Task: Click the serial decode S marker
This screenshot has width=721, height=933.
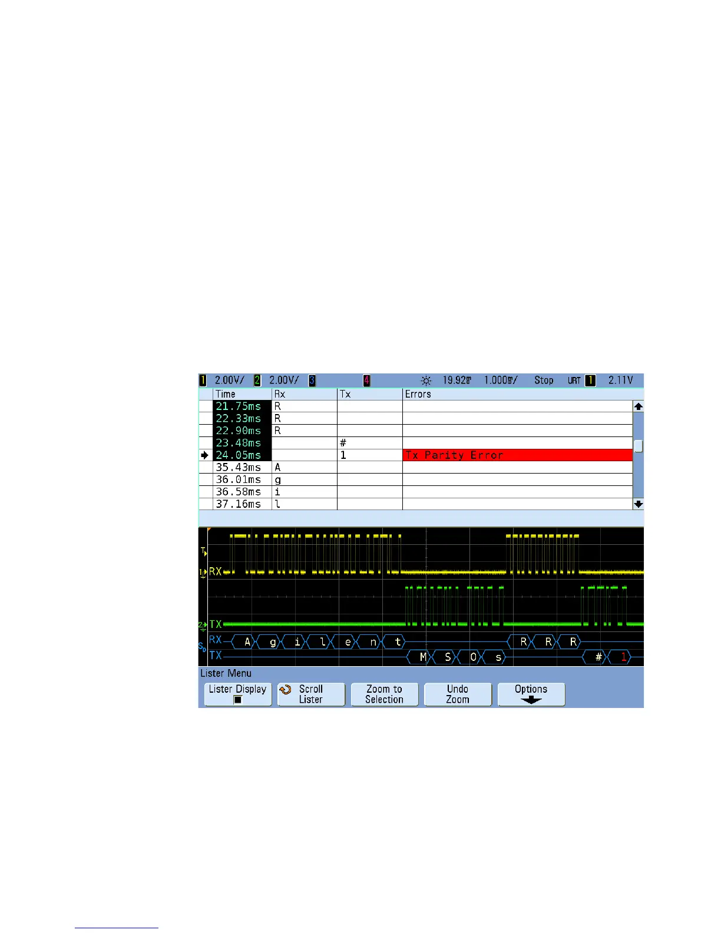Action: (x=202, y=647)
